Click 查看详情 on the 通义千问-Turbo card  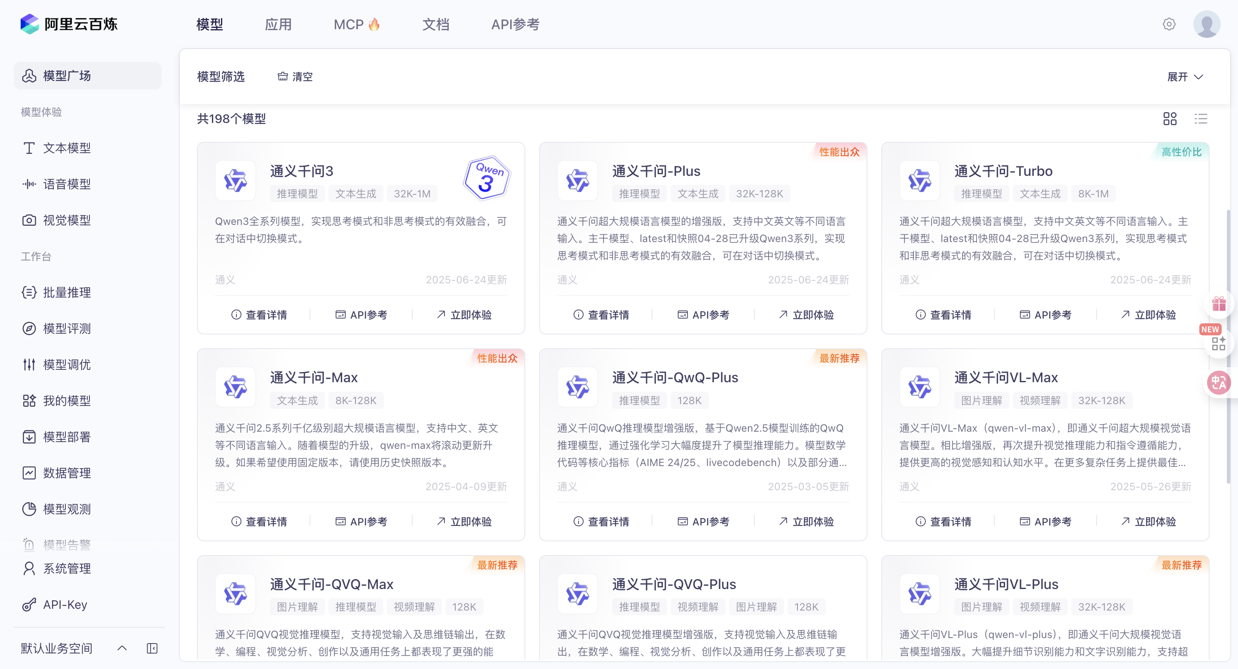point(944,315)
